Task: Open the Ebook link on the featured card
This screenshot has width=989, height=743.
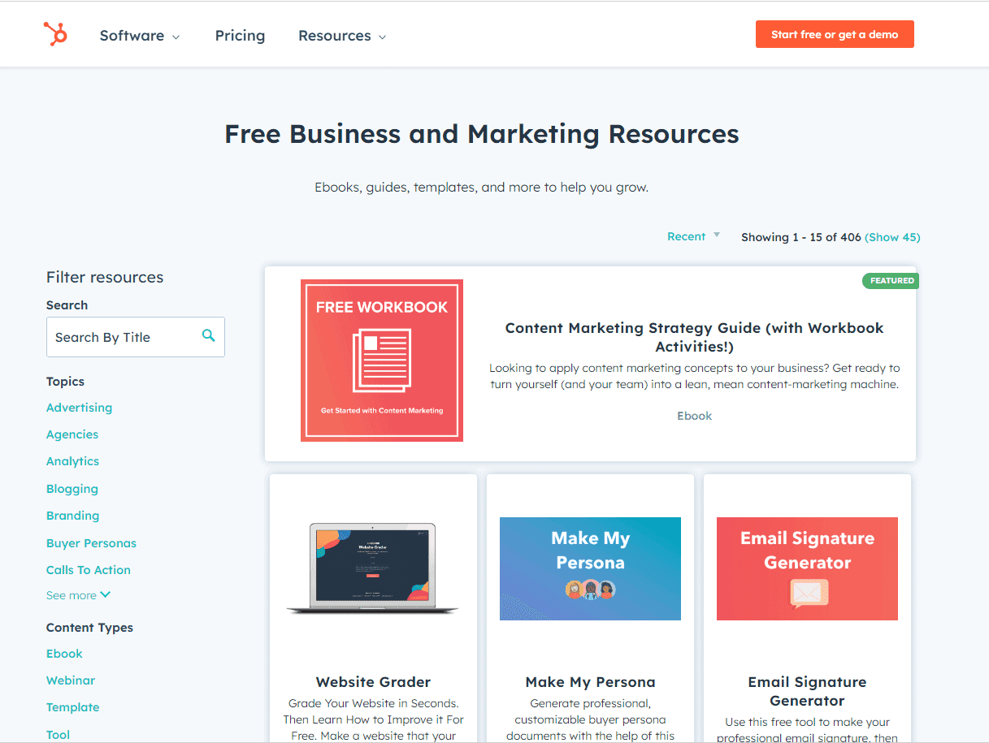Action: (694, 415)
